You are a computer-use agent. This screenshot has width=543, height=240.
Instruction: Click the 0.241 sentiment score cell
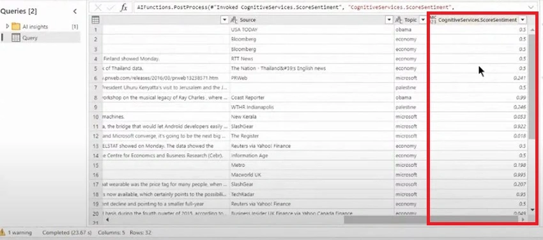(478, 78)
